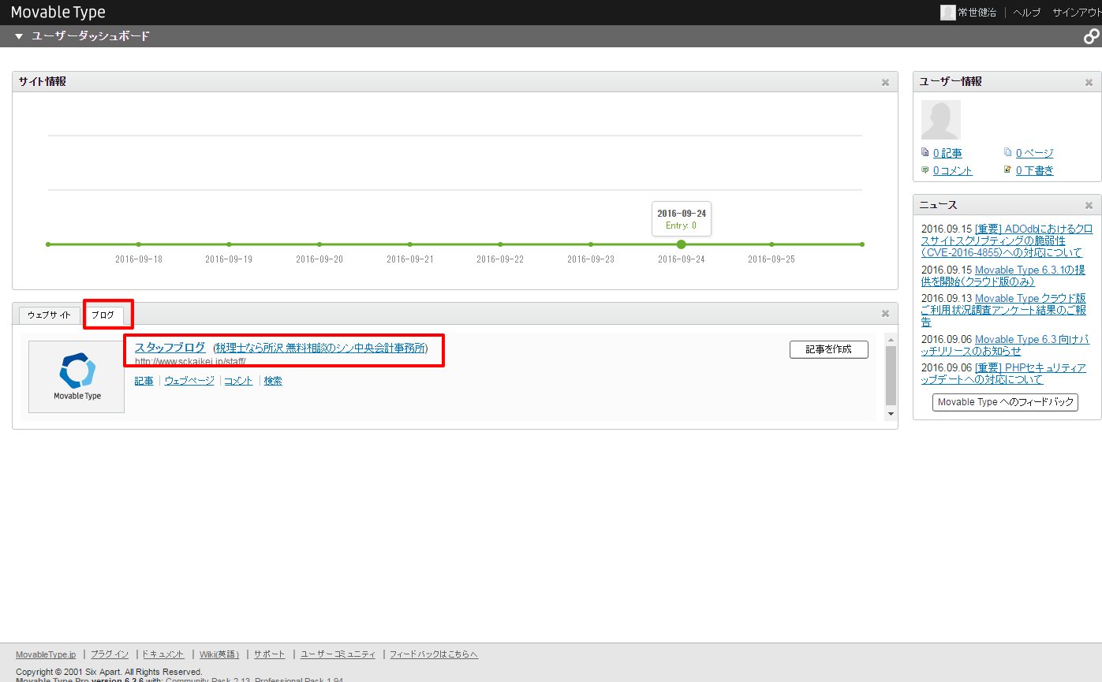Screen dimensions: 1102x682
Task: Open the ユーザーダッシュボード menu title
Action: 90,36
